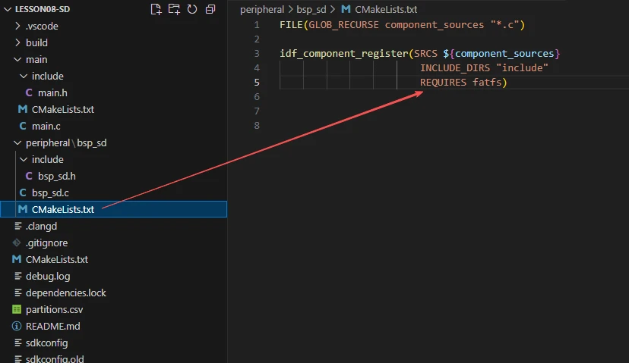Screen dimensions: 629x363
Task: Click the New File icon in explorer header
Action: tap(156, 9)
